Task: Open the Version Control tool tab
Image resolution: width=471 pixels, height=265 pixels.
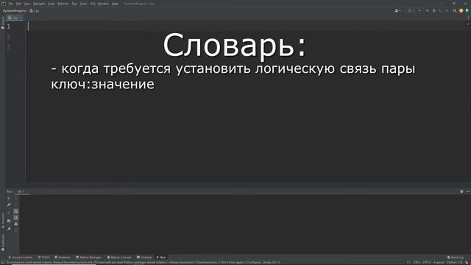Action: pos(20,258)
